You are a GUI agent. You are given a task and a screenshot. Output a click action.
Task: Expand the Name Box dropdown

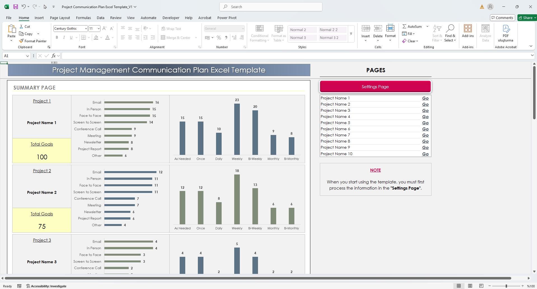tap(27, 56)
